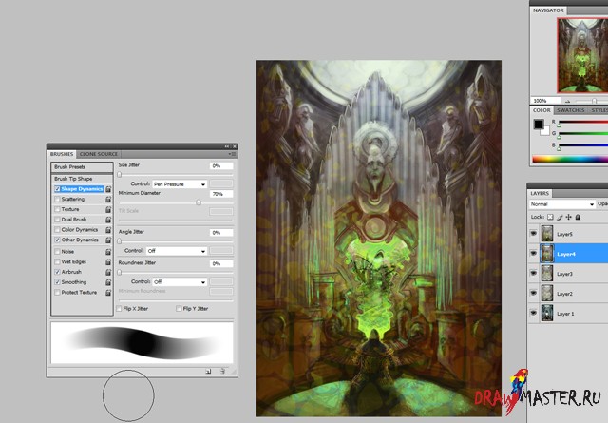Viewport: 608px width, 423px height.
Task: Open the Brushes panel options menu icon
Action: pyautogui.click(x=232, y=154)
